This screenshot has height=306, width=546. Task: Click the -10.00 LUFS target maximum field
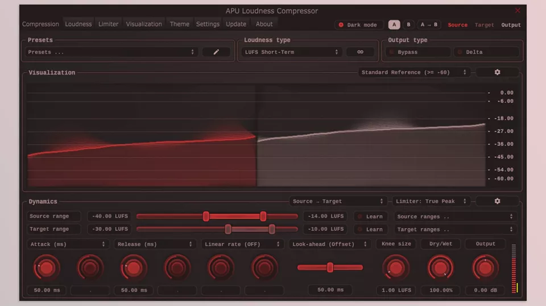click(325, 229)
